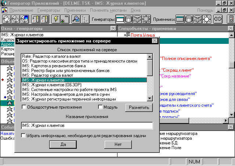Check the Убрать информацию checkbox
Screen dimensions: 235x166
(24, 136)
